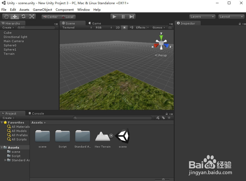Click Search by Type icon
The image size is (246, 181).
[158, 118]
